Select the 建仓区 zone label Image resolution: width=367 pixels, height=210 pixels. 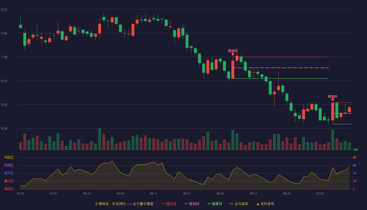pos(9,181)
